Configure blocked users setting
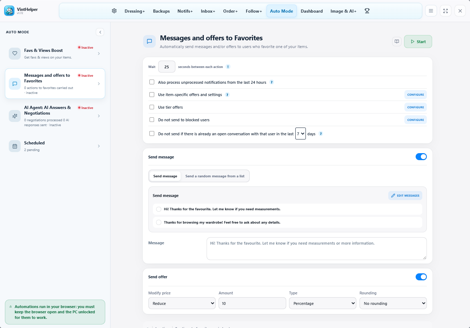 tap(416, 120)
